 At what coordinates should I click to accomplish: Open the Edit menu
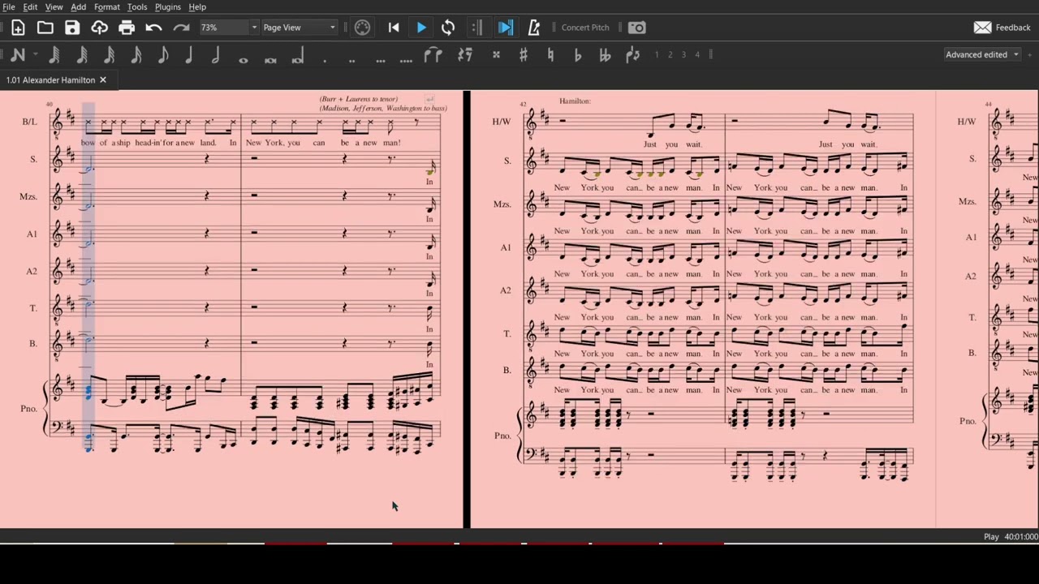pos(30,7)
